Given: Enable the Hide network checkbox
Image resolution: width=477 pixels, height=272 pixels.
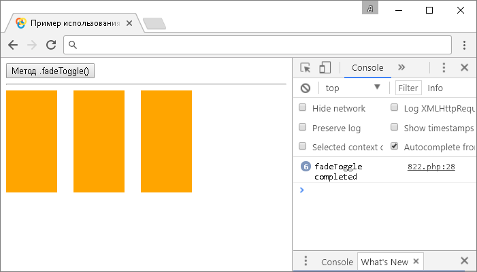Looking at the screenshot, I should pos(302,107).
